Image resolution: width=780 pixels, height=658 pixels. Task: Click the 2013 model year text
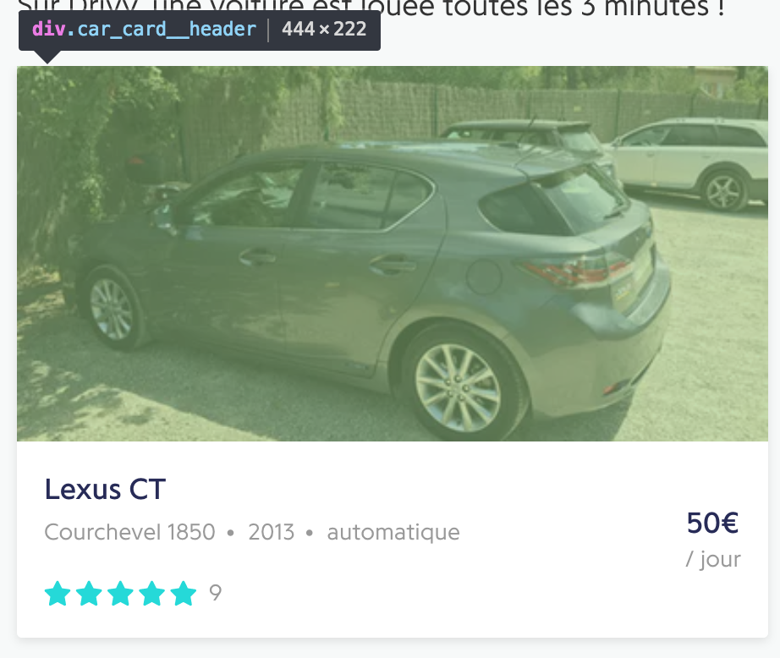click(x=271, y=532)
